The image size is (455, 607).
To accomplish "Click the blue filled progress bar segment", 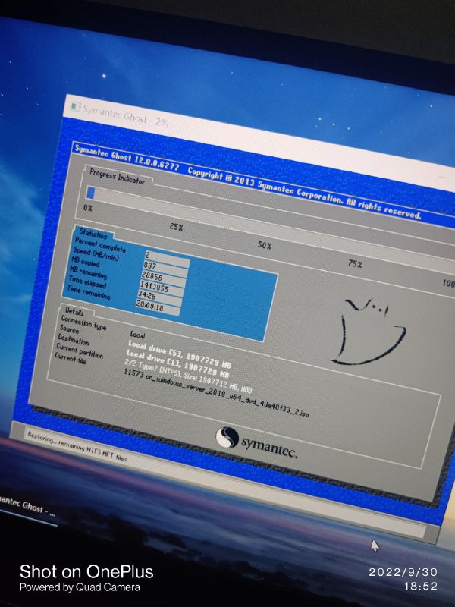I will pos(91,193).
